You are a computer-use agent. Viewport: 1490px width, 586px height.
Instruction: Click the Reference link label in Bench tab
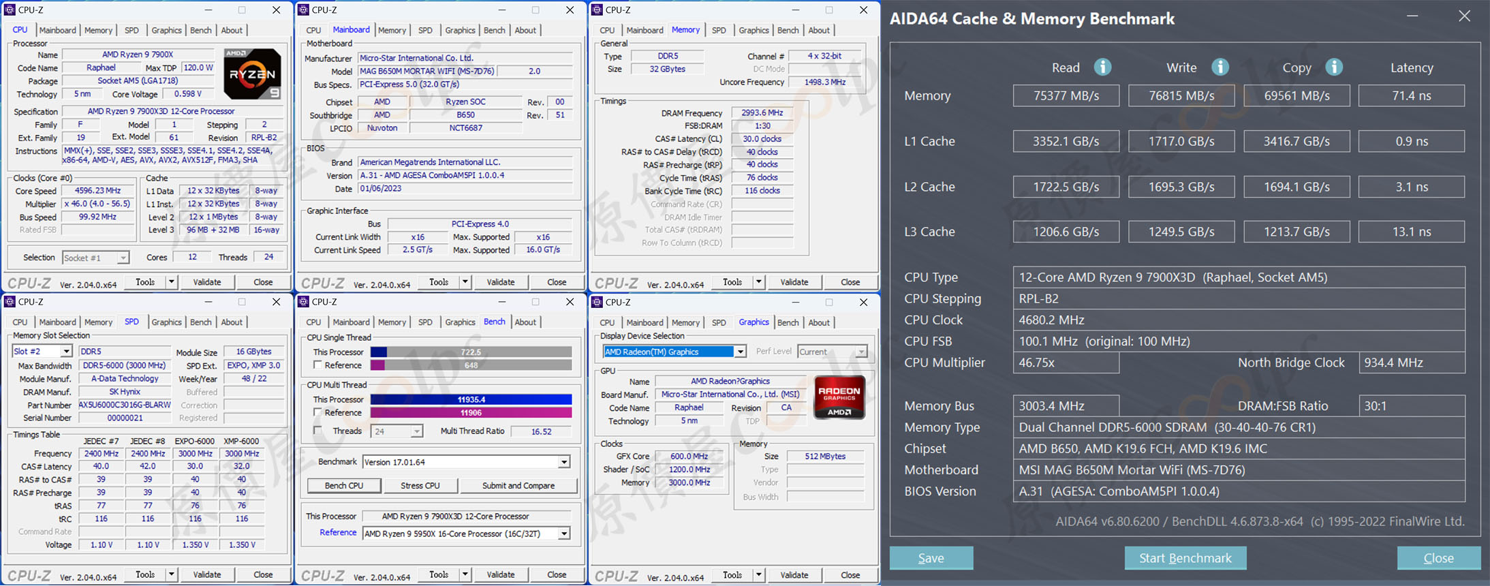[x=338, y=533]
